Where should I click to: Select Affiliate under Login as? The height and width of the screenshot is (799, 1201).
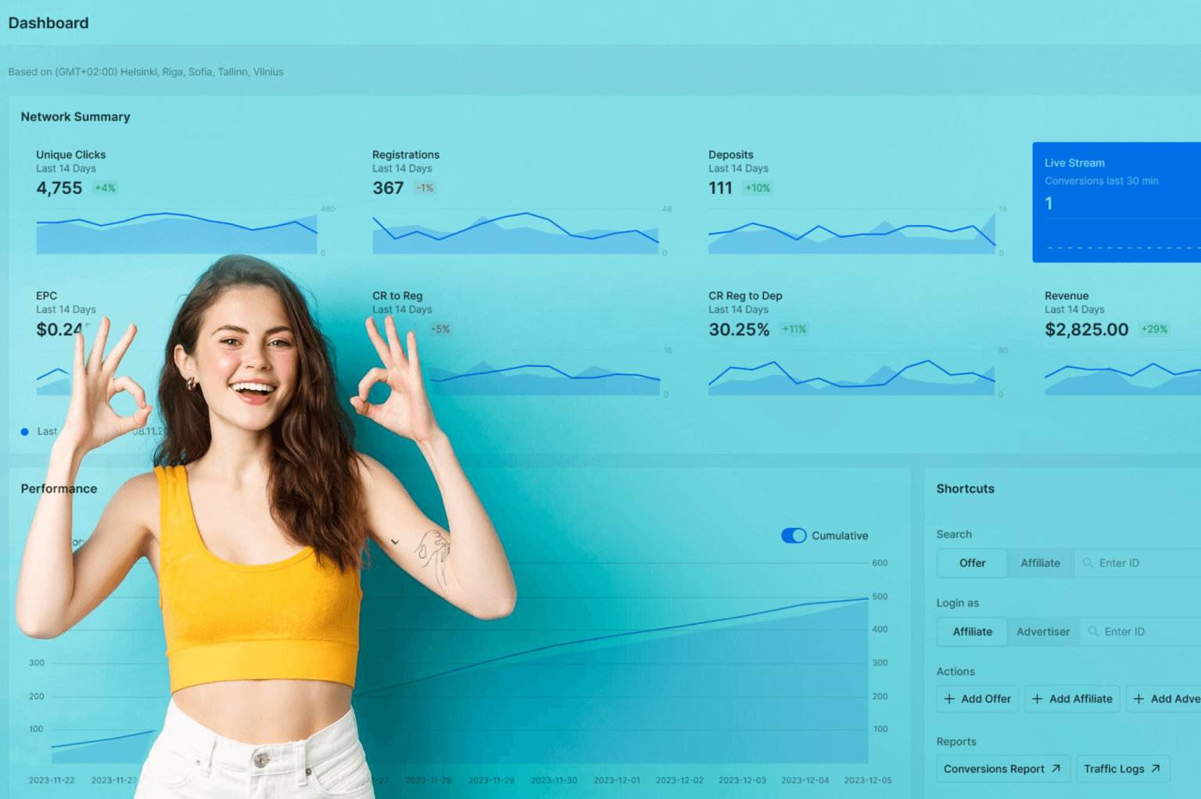(x=972, y=632)
